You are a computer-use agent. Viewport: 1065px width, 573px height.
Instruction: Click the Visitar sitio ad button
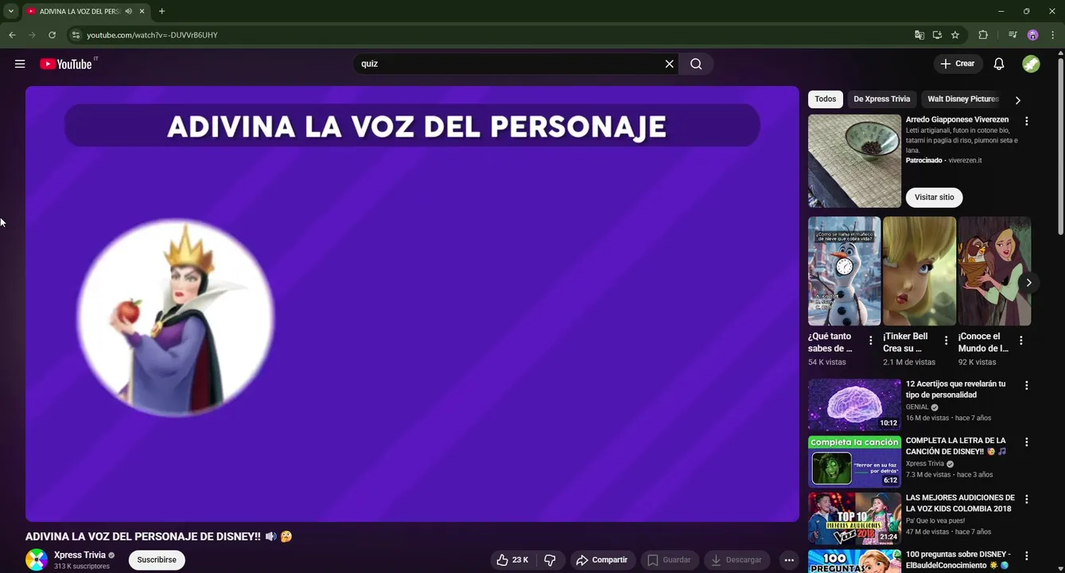coord(934,197)
